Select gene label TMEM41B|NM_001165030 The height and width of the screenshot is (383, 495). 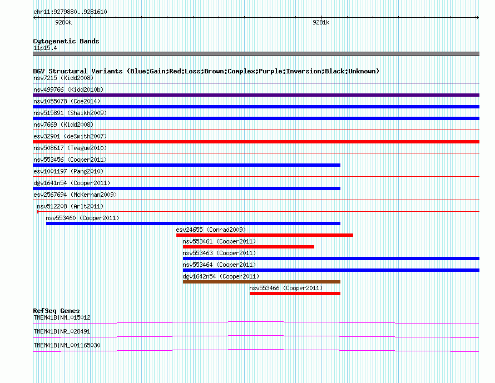tap(67, 345)
